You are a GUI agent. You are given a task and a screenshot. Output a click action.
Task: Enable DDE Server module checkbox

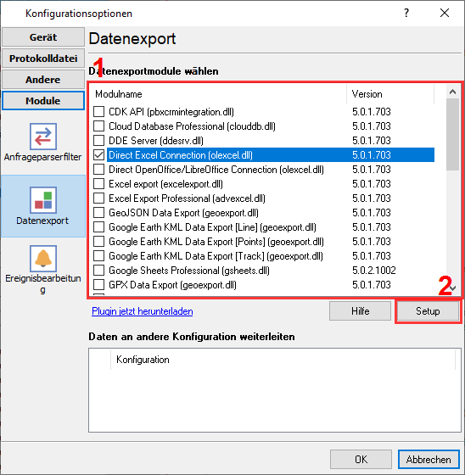tap(98, 140)
